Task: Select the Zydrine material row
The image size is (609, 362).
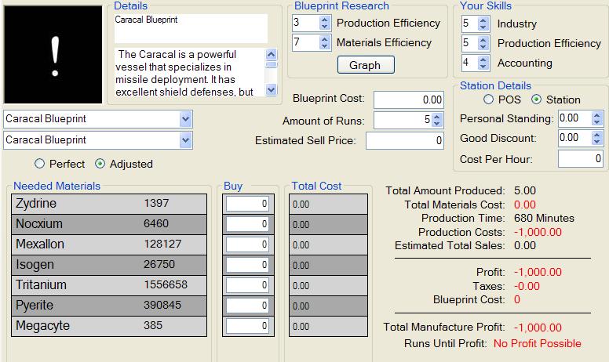Action: [x=109, y=204]
